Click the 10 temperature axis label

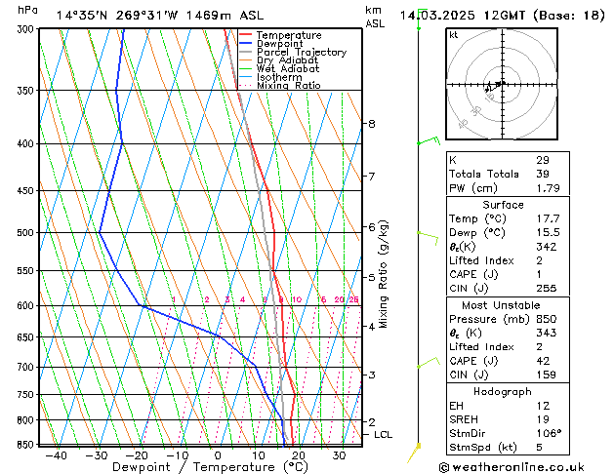[259, 456]
